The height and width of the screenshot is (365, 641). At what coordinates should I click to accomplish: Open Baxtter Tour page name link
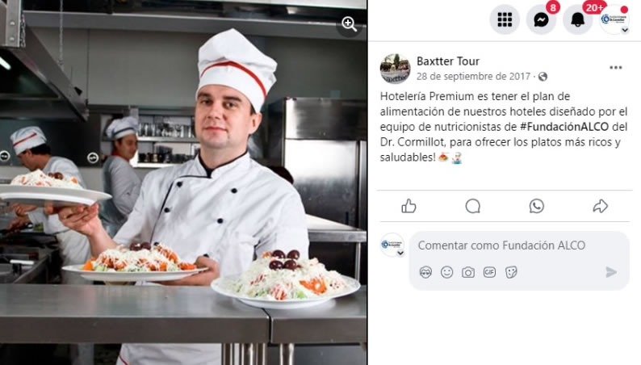448,61
